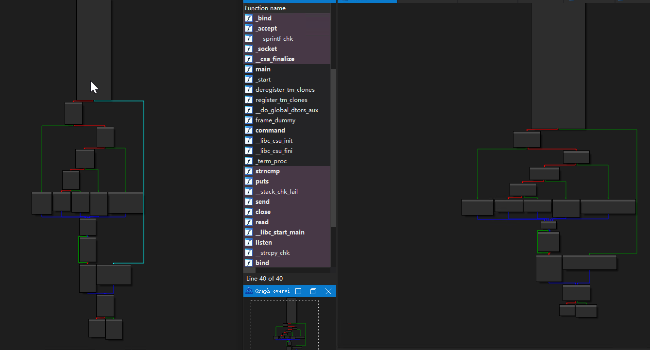This screenshot has width=650, height=350.
Task: Select the tall entry block in right graph
Action: (x=558, y=66)
